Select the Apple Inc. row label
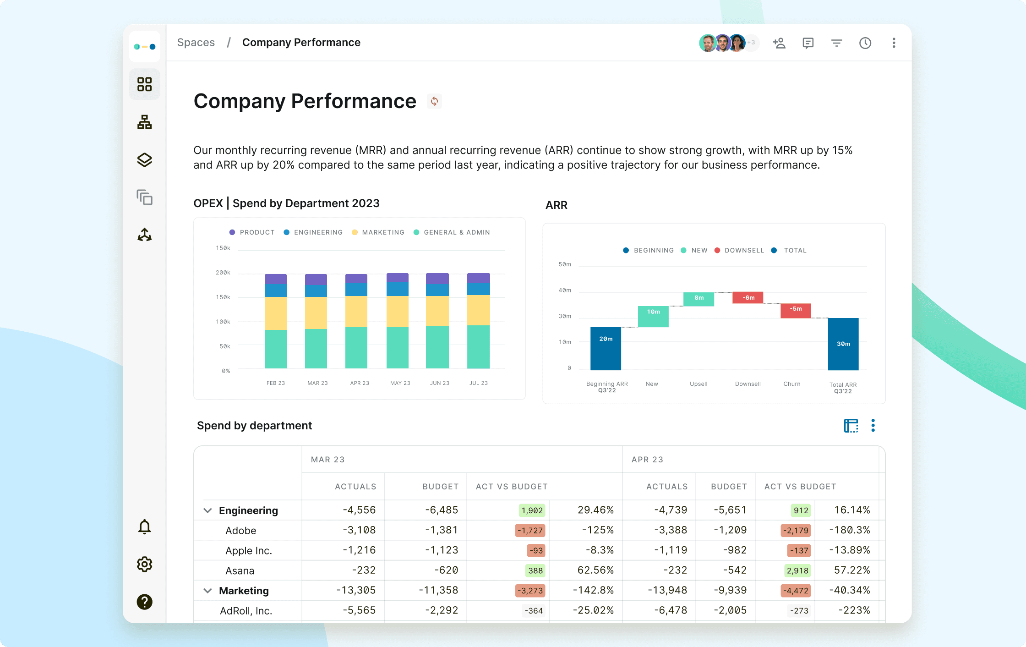 [x=249, y=551]
